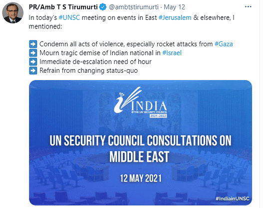Viewport: 263px width, 208px height.
Task: Open the UN Security Council Consultations image
Action: [x=141, y=143]
